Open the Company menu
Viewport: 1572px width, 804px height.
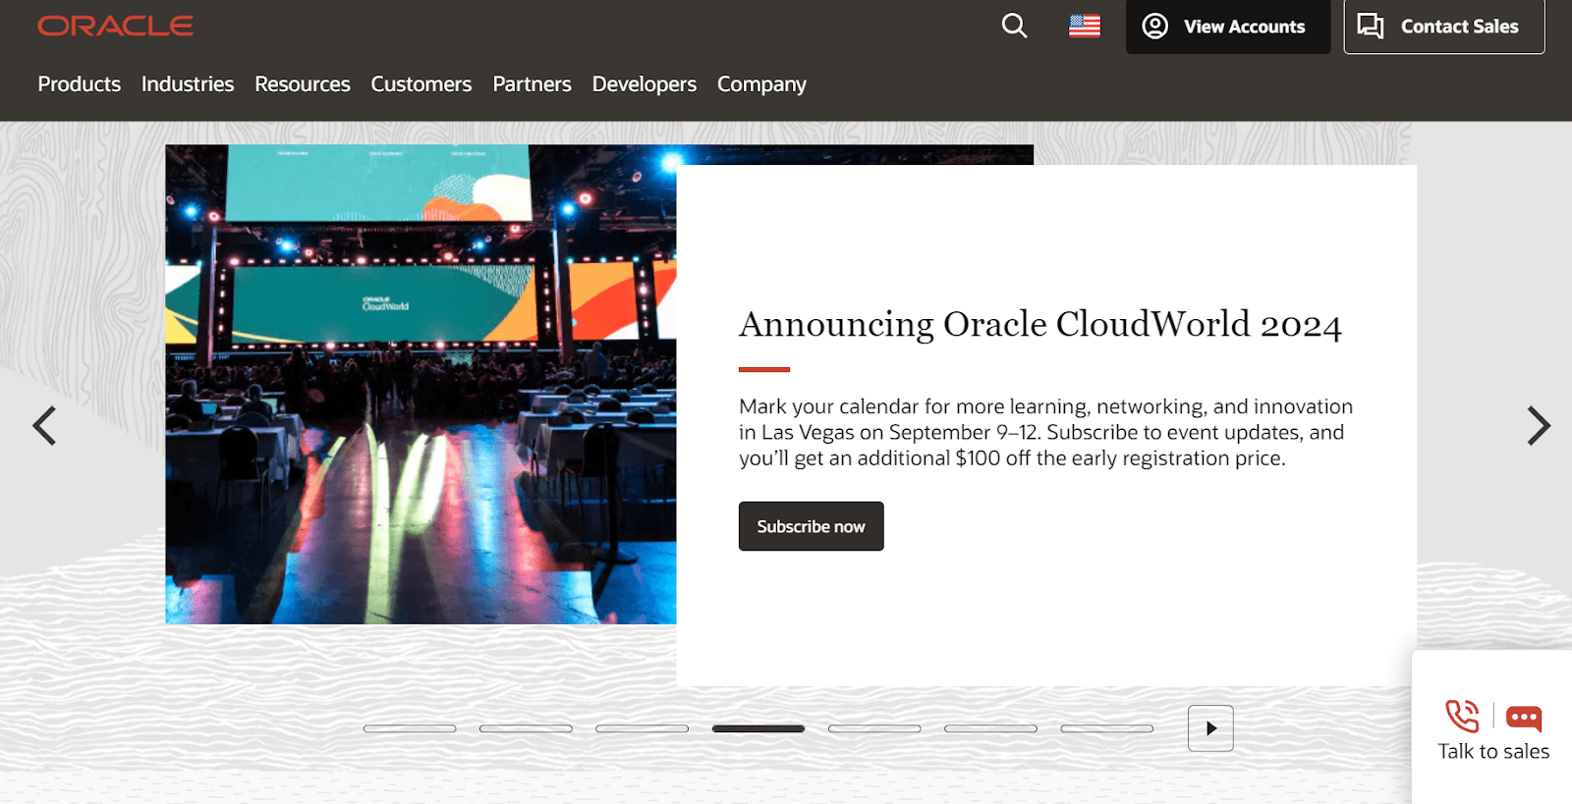(761, 84)
